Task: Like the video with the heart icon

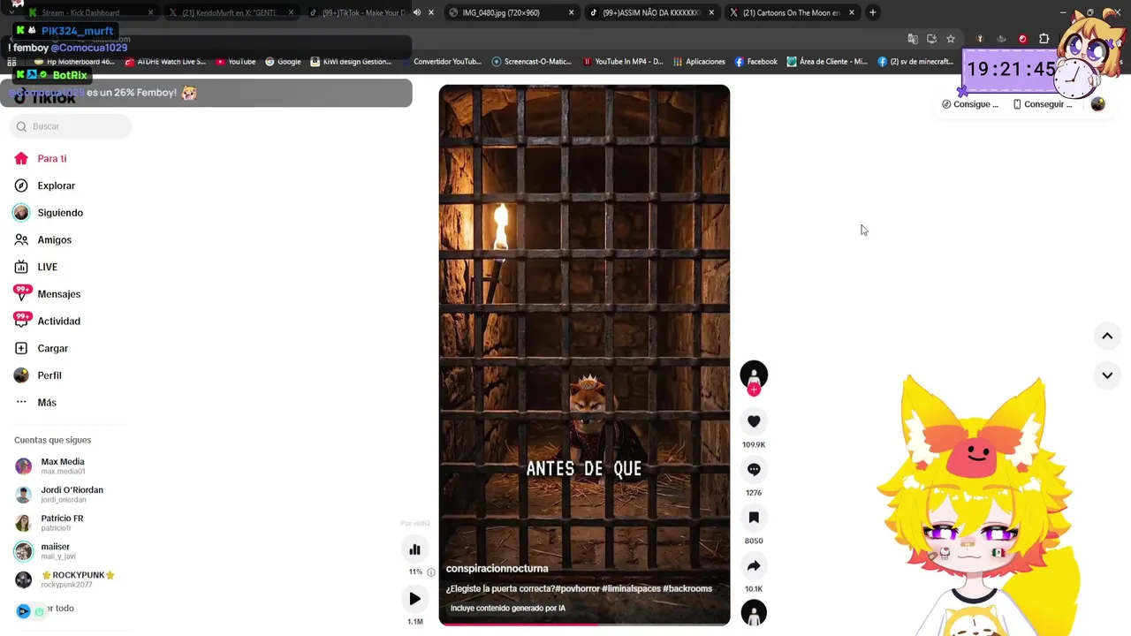Action: click(x=754, y=421)
